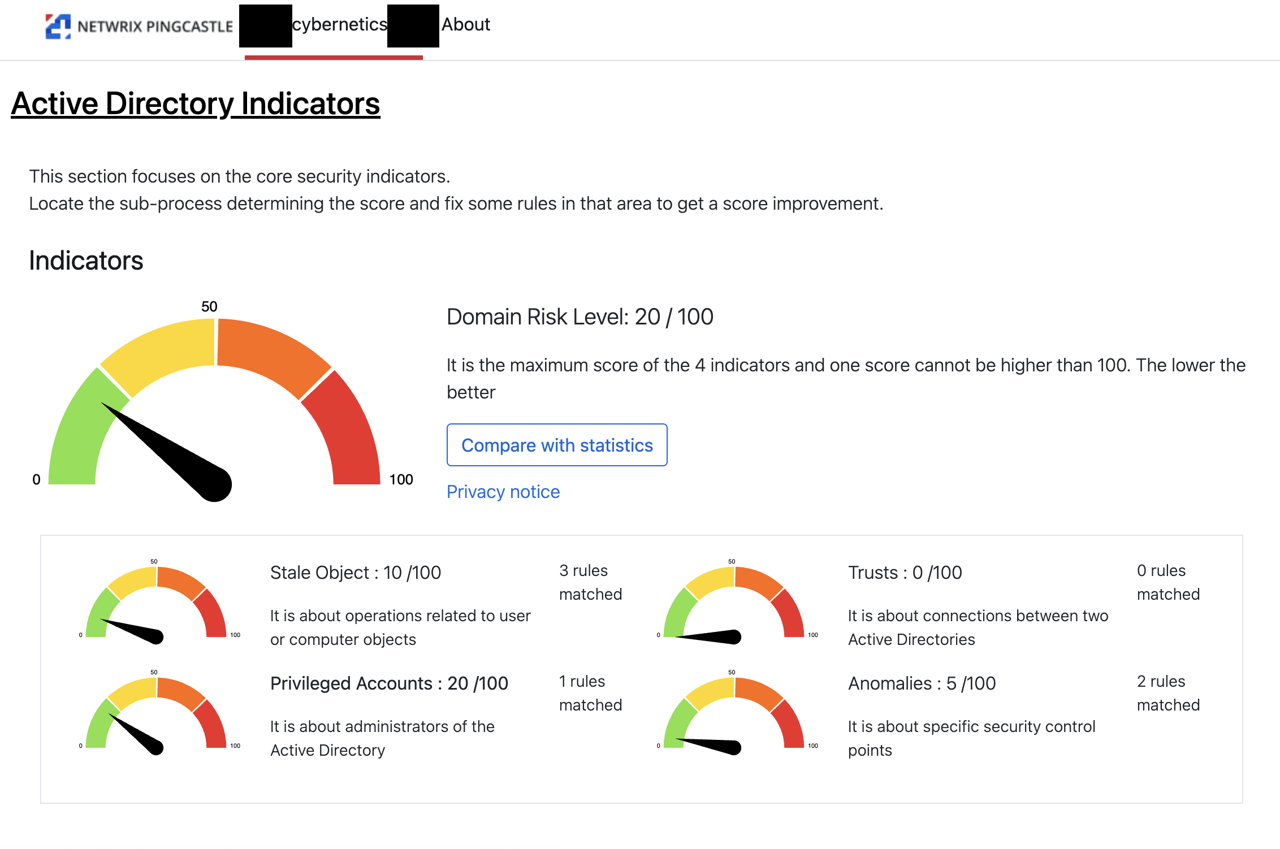Open the About menu item
The image size is (1280, 849).
tap(465, 25)
